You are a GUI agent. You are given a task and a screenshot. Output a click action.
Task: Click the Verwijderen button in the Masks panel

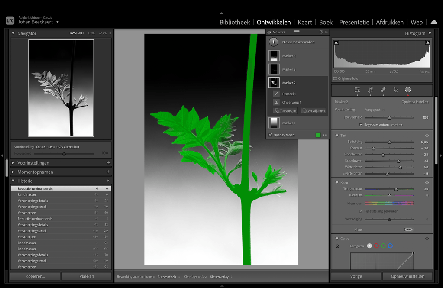[x=313, y=110]
